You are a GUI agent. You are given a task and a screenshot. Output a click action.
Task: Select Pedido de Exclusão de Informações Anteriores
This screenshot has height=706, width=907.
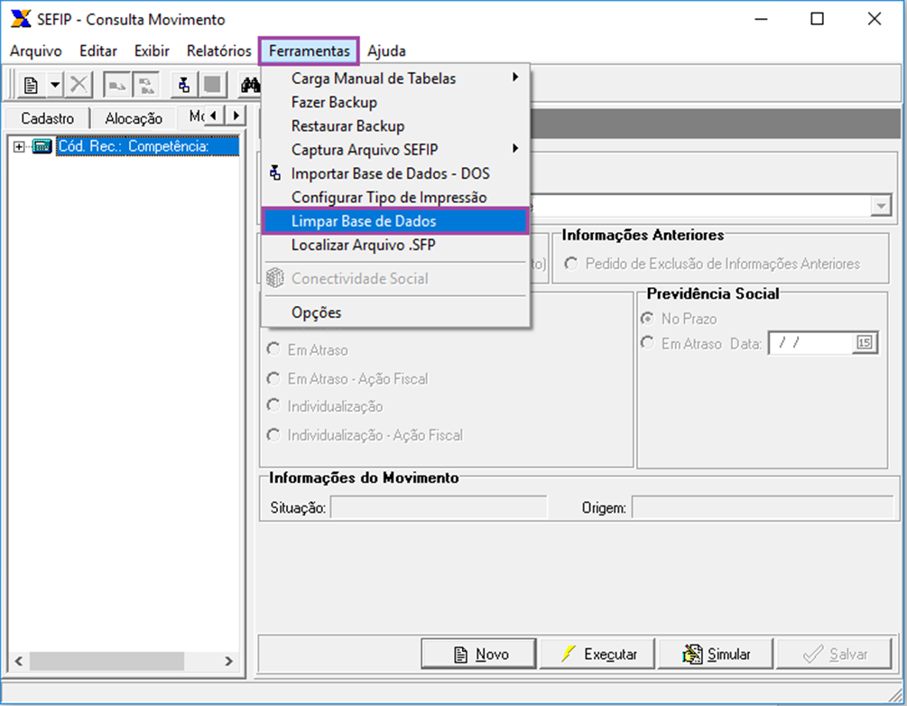[x=571, y=264]
